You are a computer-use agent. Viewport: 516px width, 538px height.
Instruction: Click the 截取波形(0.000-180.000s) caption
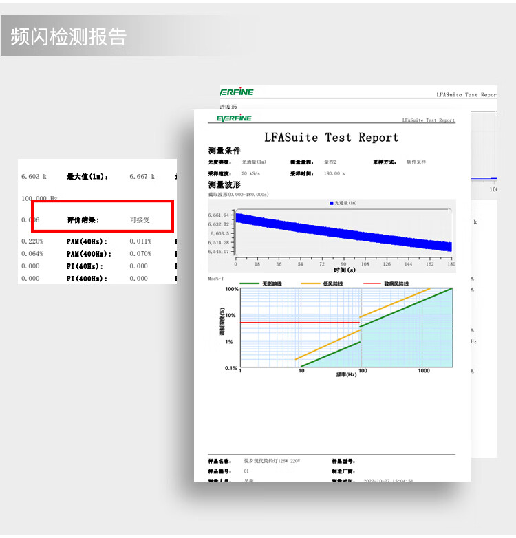pyautogui.click(x=239, y=195)
